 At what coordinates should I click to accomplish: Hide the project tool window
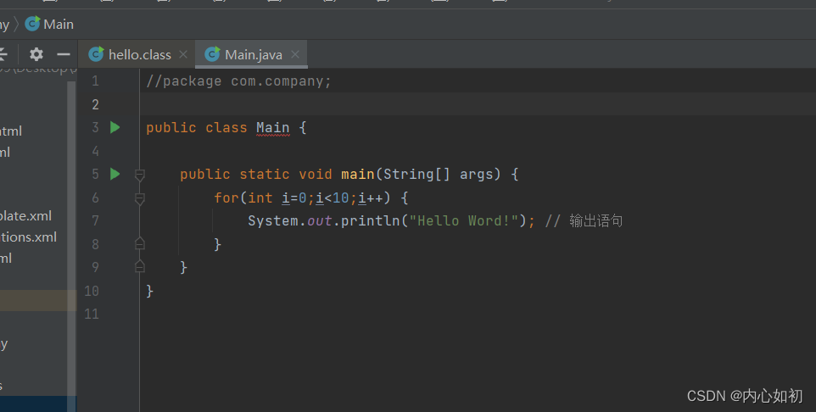(x=64, y=54)
